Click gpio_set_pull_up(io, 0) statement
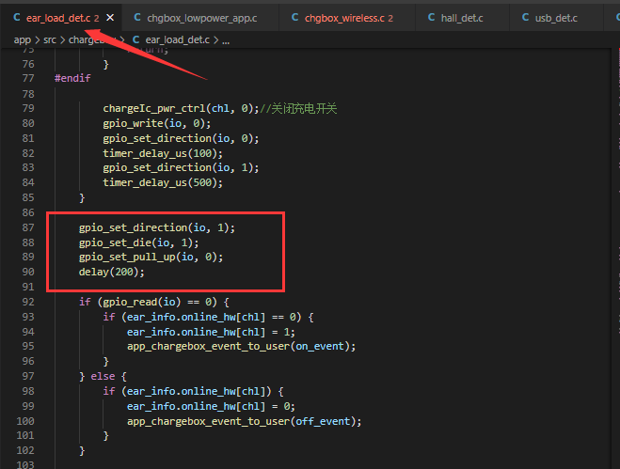 (x=151, y=258)
